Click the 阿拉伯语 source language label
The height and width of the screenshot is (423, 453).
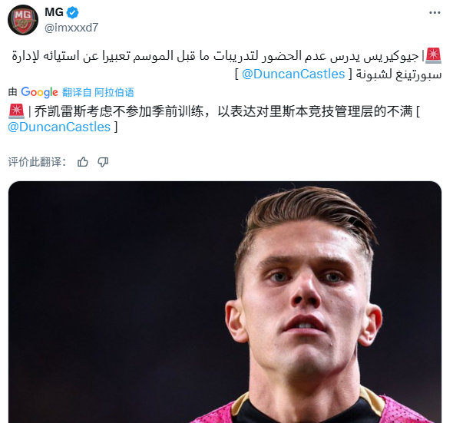pyautogui.click(x=114, y=92)
